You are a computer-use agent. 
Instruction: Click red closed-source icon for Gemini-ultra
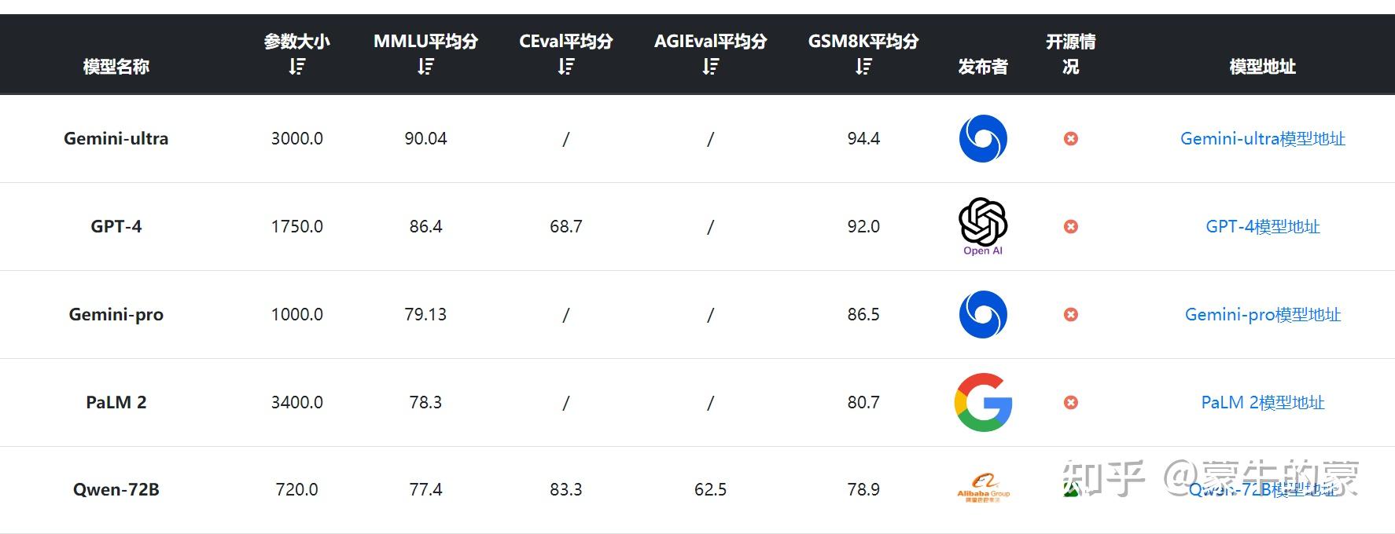pos(1070,138)
